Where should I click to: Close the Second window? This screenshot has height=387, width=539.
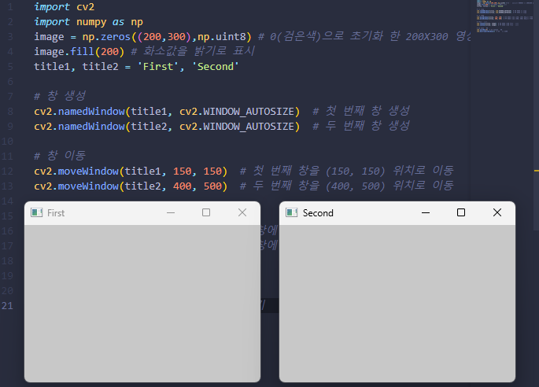click(497, 212)
